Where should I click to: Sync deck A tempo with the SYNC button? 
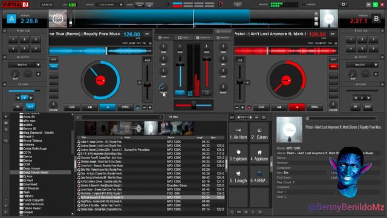[x=125, y=107]
